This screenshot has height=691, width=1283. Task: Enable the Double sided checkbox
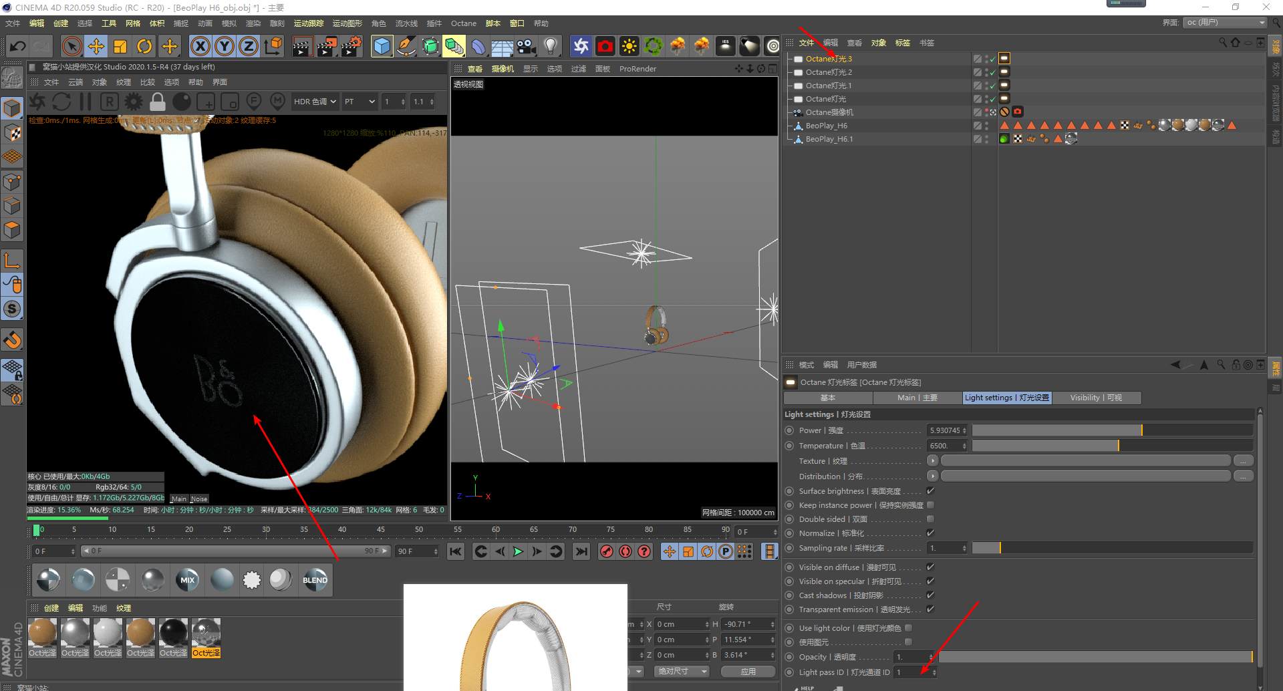(930, 519)
